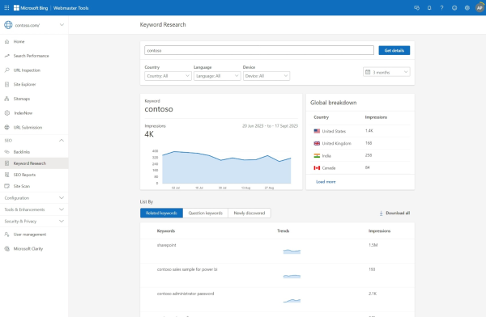
Task: Click contoso sales sample for power bi
Action: (x=187, y=269)
